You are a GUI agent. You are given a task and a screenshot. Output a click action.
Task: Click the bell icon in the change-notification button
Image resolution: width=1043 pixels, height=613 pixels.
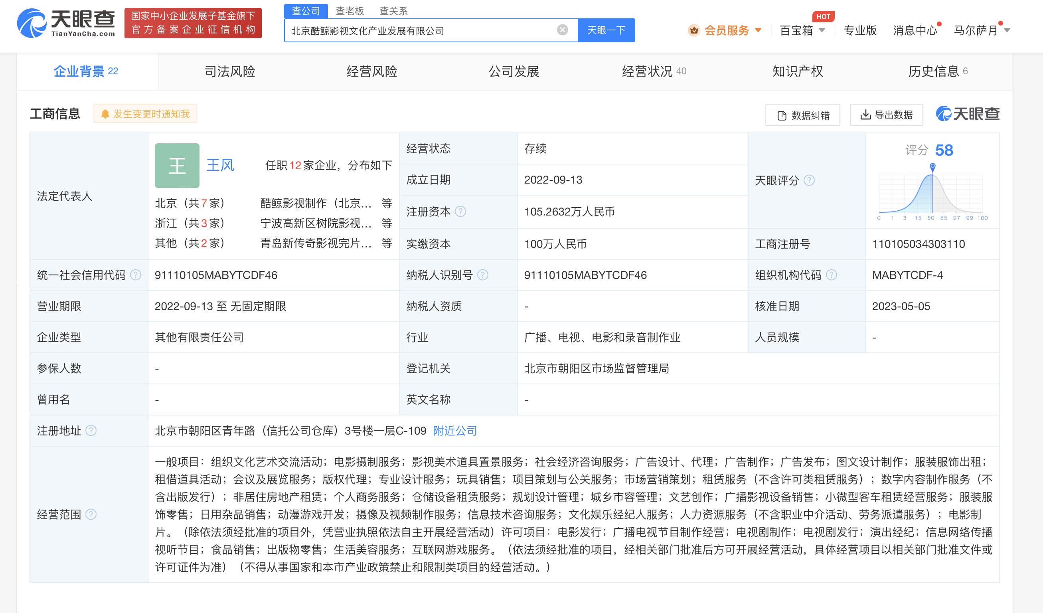105,114
